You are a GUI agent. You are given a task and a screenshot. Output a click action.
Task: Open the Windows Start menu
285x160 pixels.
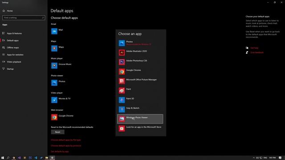[x=3, y=158]
